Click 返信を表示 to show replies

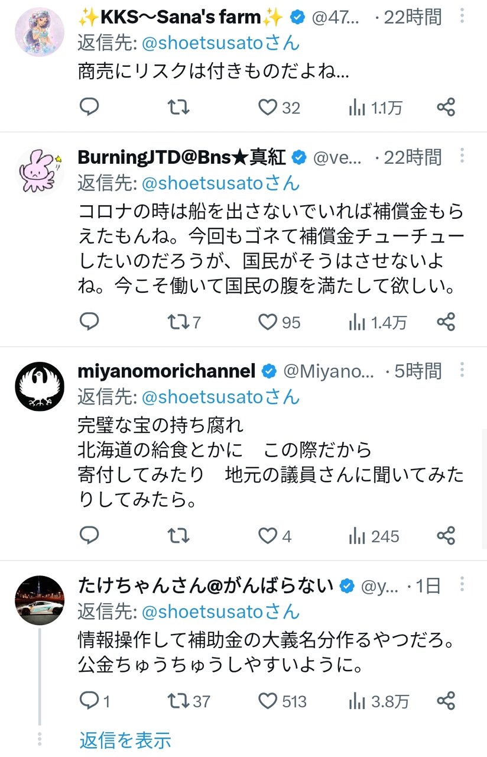coord(125,739)
